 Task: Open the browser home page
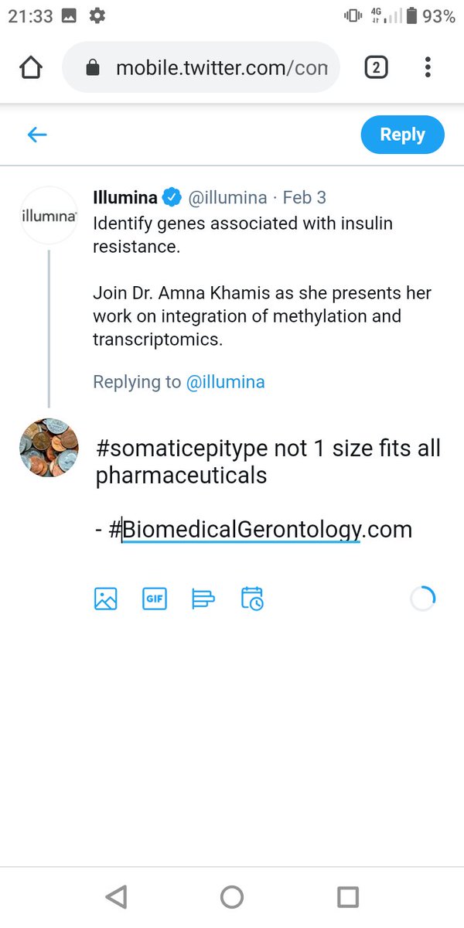click(x=30, y=68)
